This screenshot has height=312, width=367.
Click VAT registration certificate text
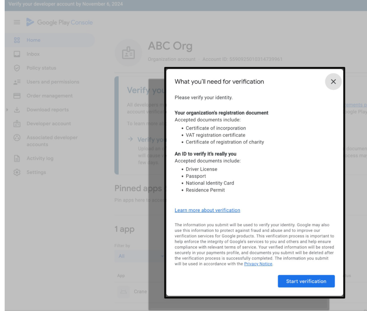[x=215, y=135]
